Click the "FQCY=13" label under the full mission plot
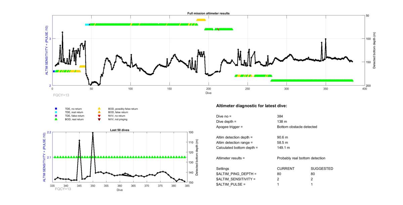Viewport: 403px width, 205px height. [x=61, y=95]
